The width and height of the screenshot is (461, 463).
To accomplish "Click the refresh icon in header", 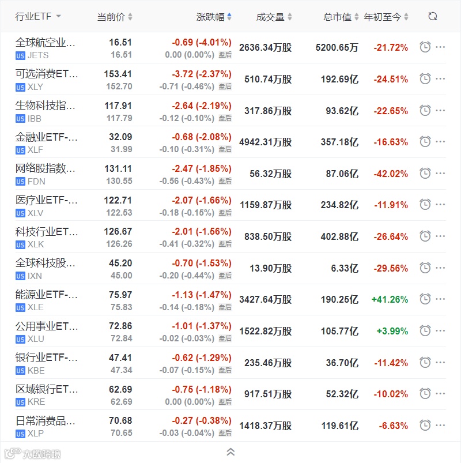I will coord(433,16).
